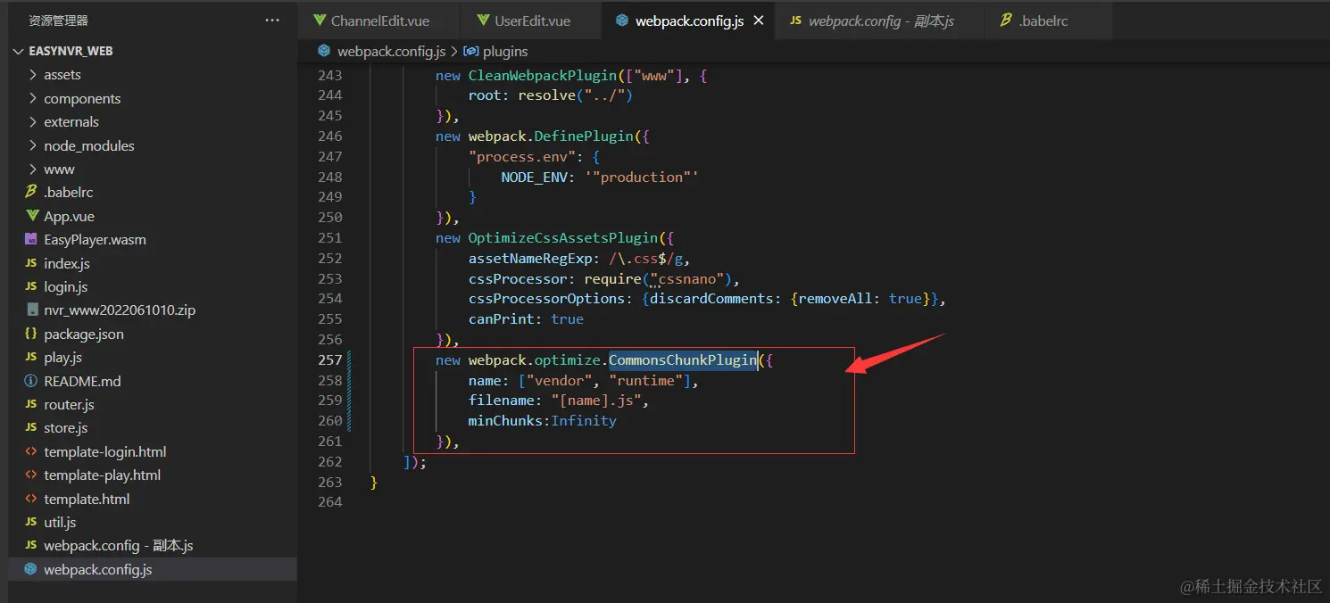
Task: Click on OptimizeCssAssetsPlugin in code
Action: (563, 237)
